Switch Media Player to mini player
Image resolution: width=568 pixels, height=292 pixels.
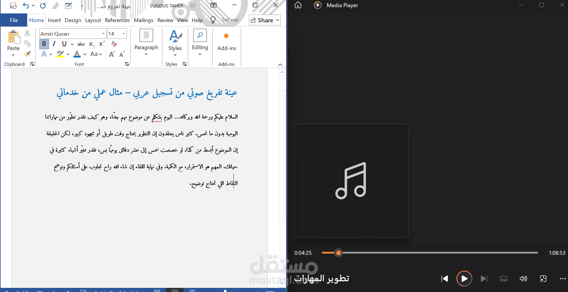[x=543, y=279]
